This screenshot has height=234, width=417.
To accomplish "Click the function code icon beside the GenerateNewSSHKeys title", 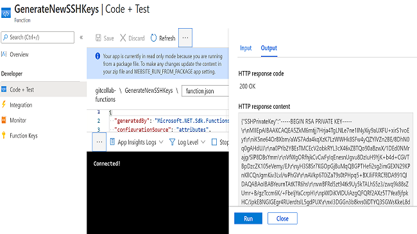I will coord(6,13).
